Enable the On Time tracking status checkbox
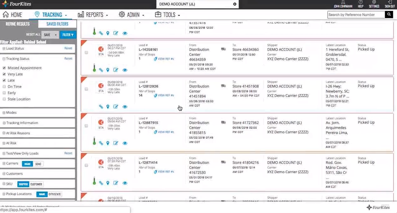Viewport: 397px width, 213px height. (4, 87)
